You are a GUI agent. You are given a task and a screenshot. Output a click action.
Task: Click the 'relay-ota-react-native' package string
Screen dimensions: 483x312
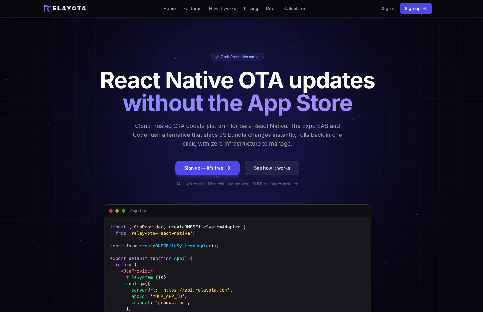(x=160, y=233)
